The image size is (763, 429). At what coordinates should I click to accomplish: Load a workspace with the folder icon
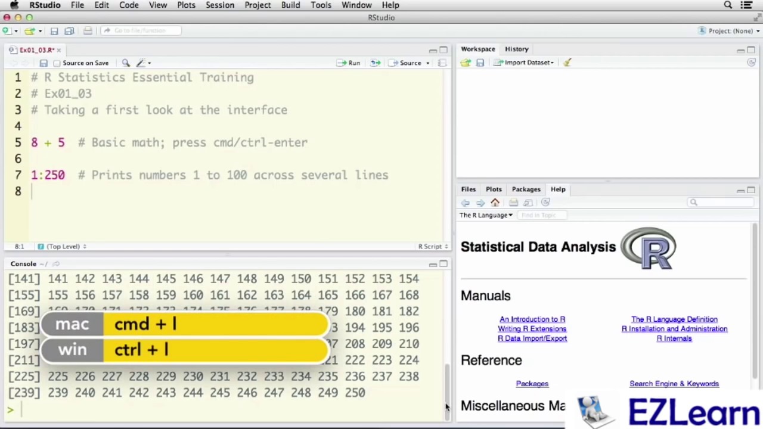click(466, 63)
